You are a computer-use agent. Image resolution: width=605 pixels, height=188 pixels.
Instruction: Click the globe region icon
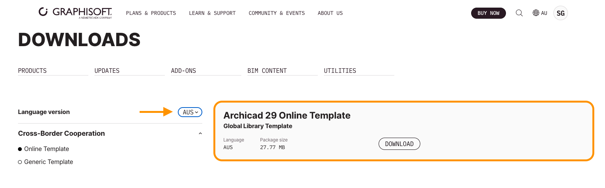pos(536,13)
